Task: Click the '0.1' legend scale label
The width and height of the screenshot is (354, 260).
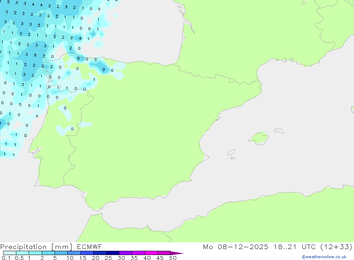Action: (6, 258)
